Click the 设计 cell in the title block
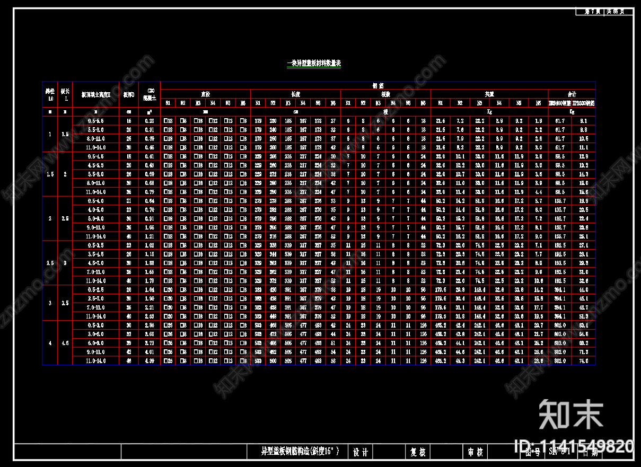641x467 pixels. [x=361, y=452]
